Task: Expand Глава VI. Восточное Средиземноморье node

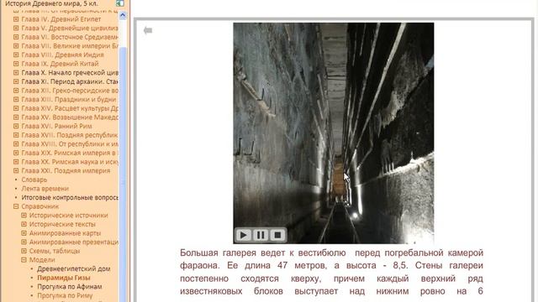Action: [16, 37]
